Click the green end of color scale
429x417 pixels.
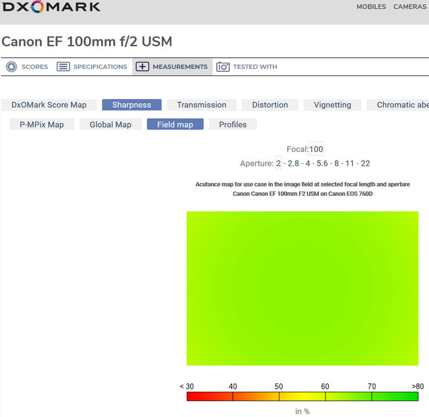pos(395,397)
